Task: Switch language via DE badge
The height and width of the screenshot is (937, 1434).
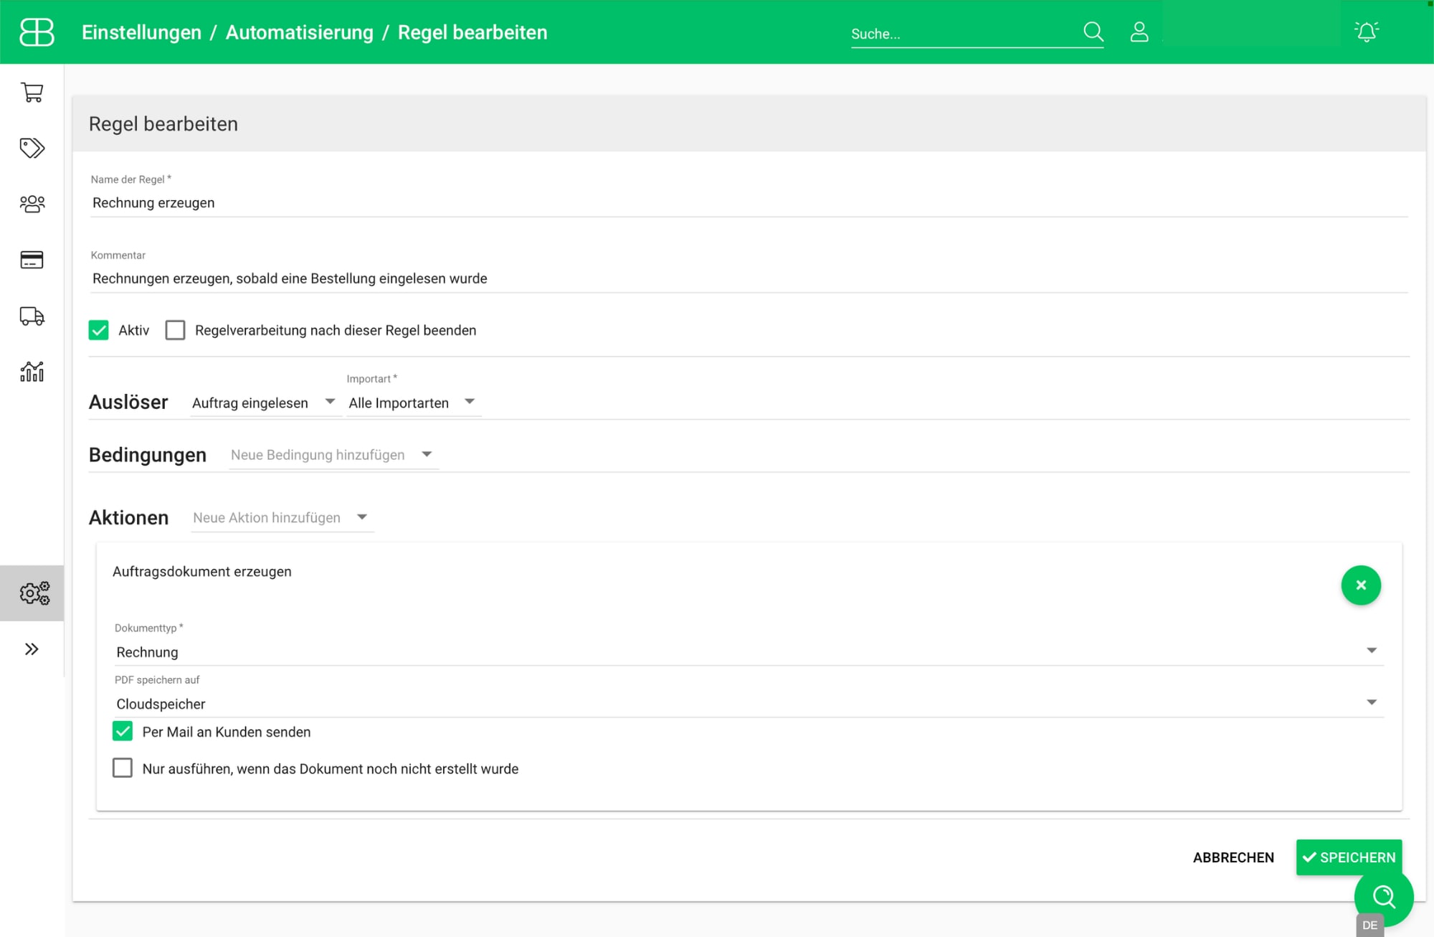Action: coord(1369,925)
